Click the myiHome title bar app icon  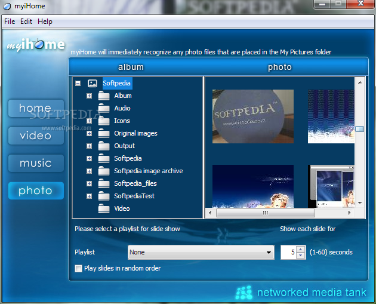7,6
